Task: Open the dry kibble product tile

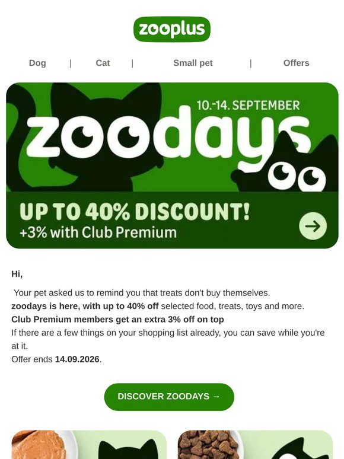Action: [255, 445]
